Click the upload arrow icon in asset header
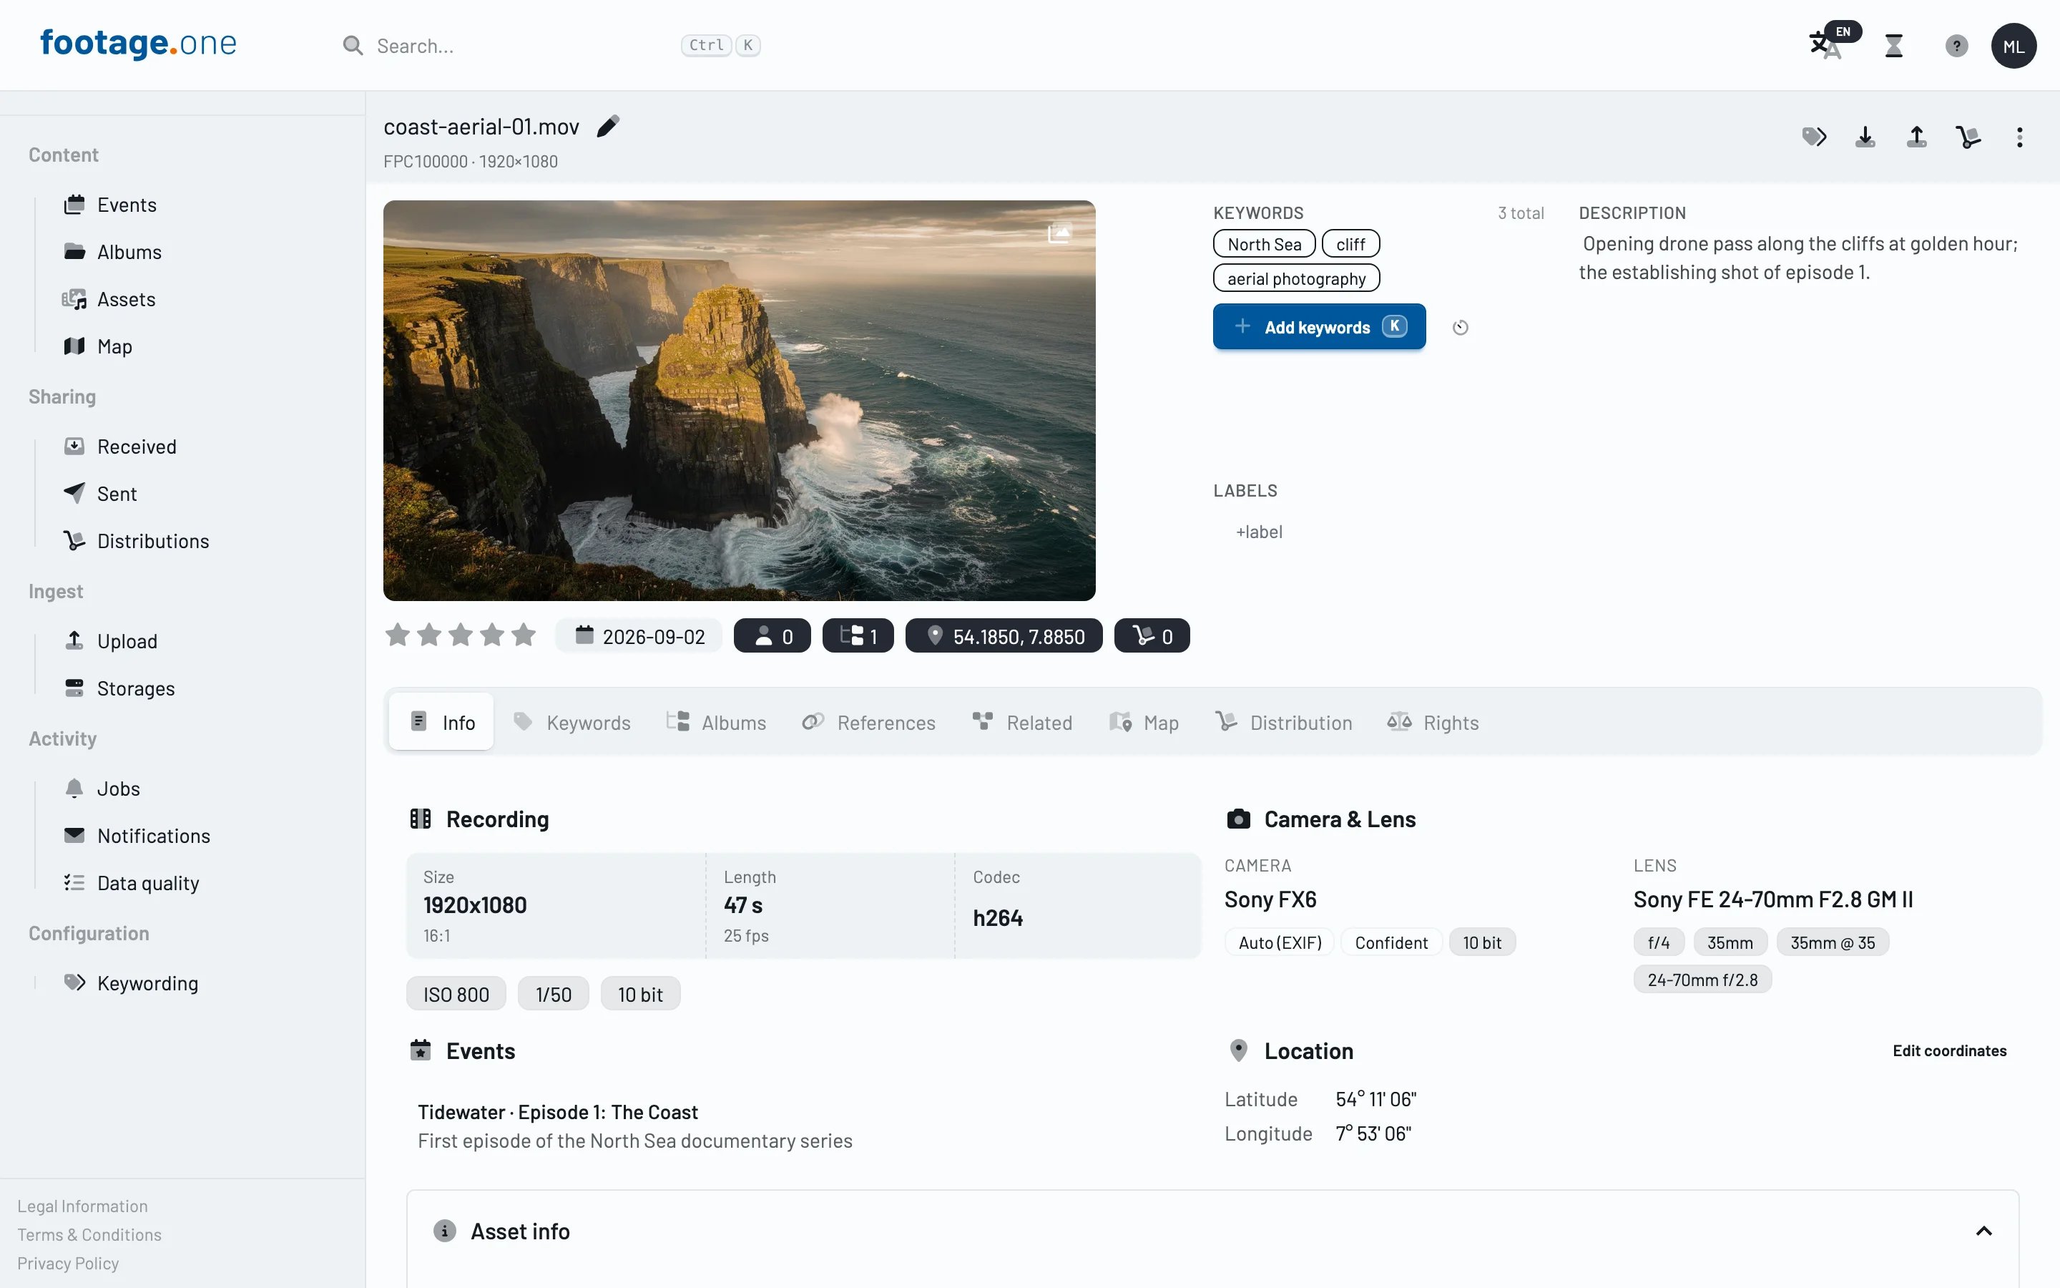 pyautogui.click(x=1917, y=137)
